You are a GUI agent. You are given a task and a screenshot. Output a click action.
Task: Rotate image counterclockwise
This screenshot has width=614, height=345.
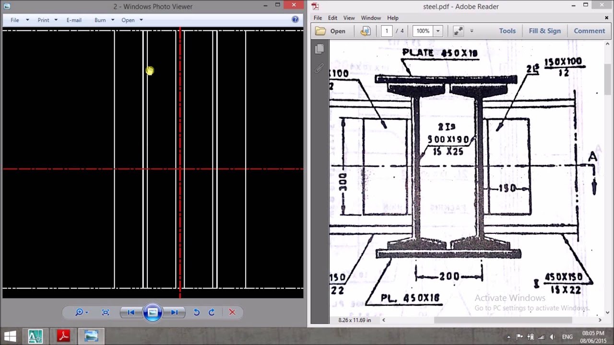tap(197, 312)
